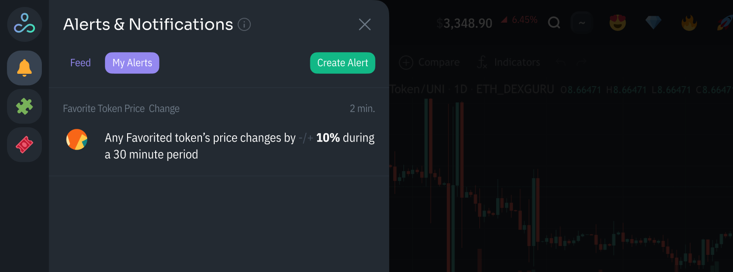Click Compare in the chart toolbar

(429, 62)
